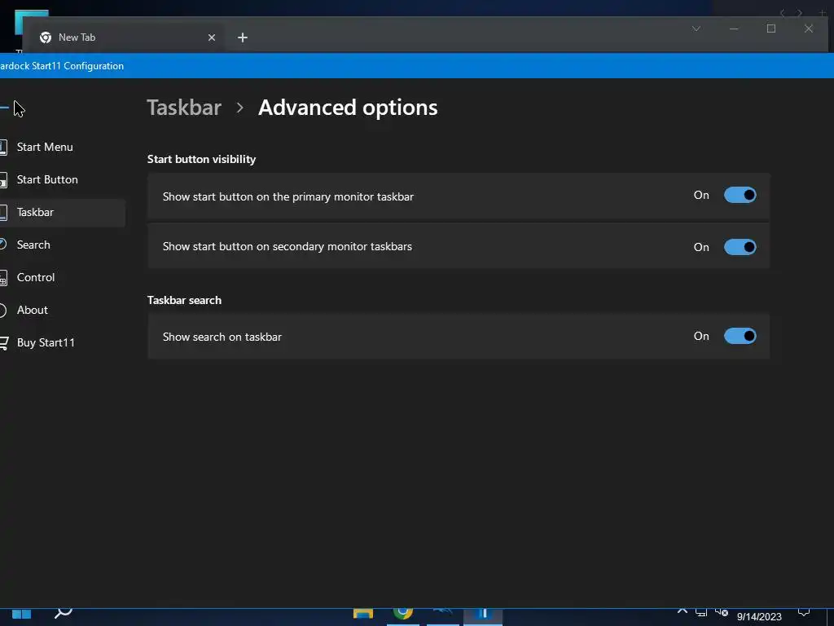Open the Start11 configuration taskbar icon
This screenshot has width=834, height=626.
[483, 615]
